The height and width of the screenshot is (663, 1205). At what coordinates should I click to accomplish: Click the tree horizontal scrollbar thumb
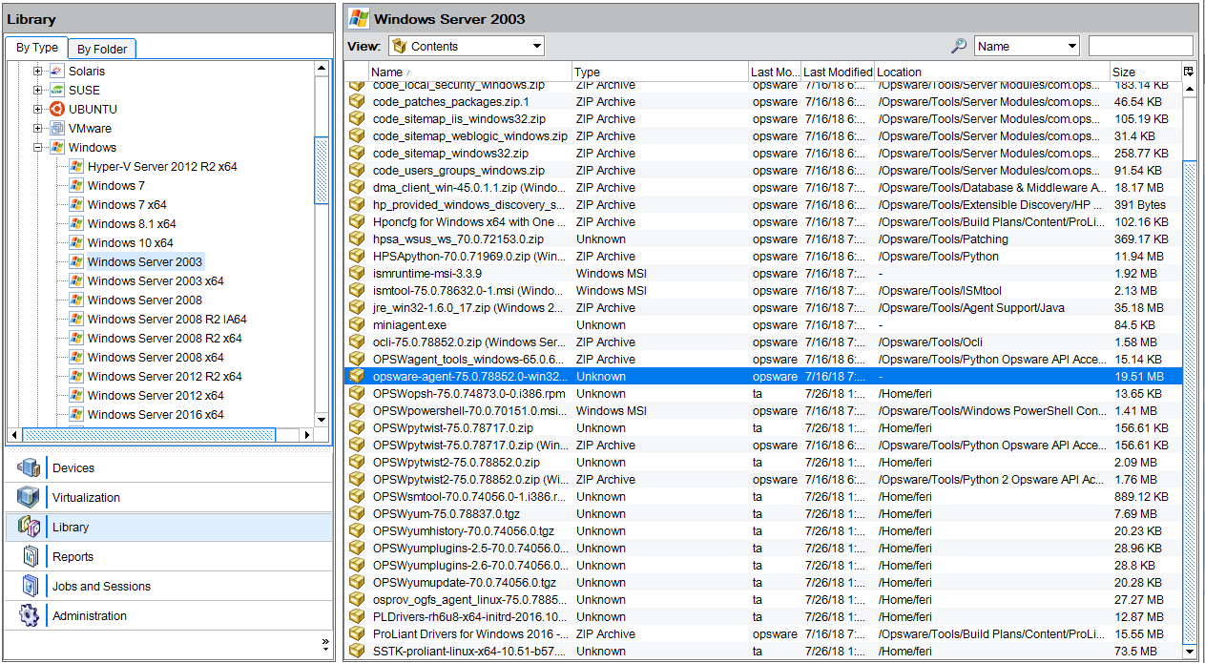(x=149, y=434)
